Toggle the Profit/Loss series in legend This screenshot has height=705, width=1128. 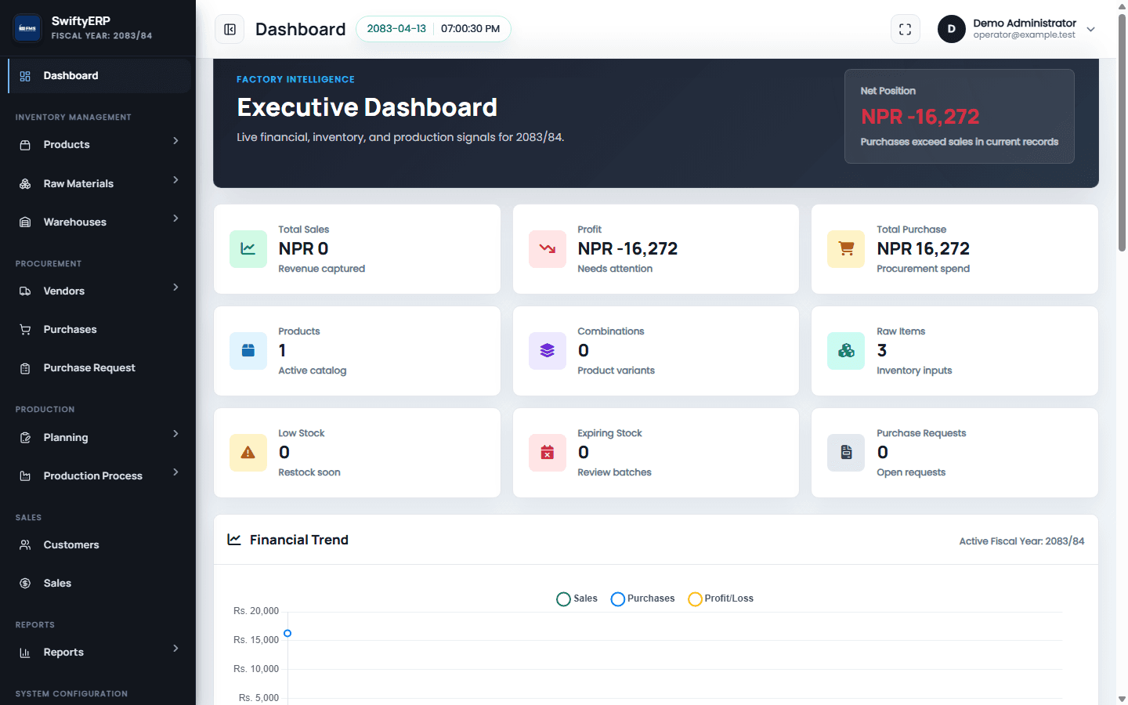(x=721, y=598)
